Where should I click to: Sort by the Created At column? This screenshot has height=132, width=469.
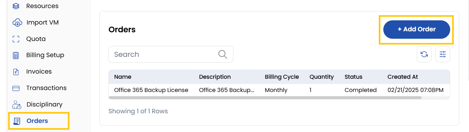pos(402,77)
